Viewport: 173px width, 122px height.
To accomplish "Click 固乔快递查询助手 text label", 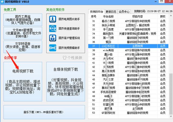I will [x=69, y=29].
